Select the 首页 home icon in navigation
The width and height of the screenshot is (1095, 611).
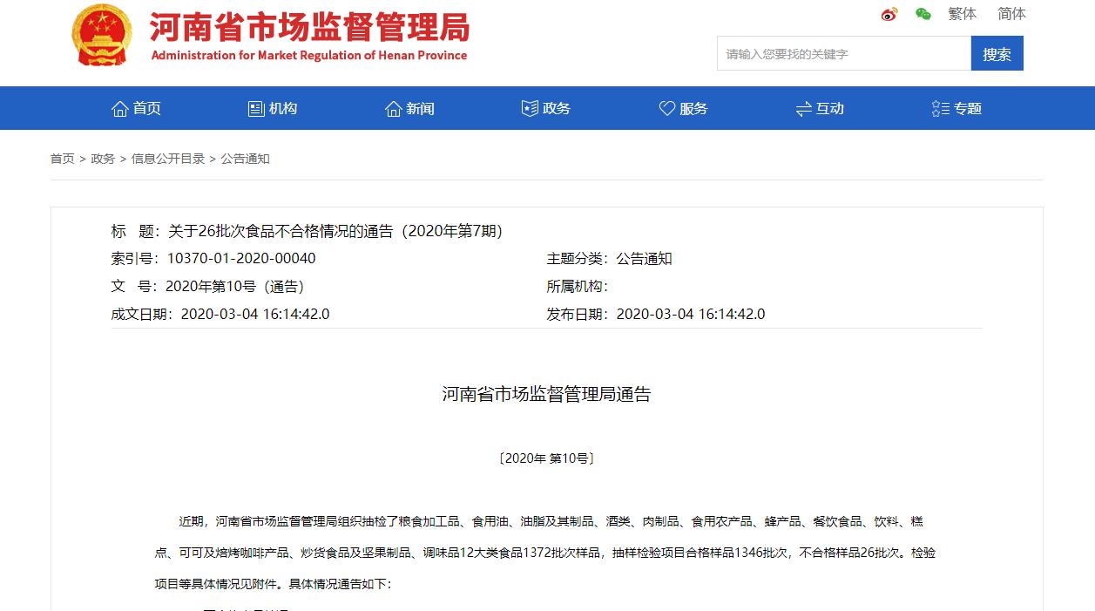coord(119,107)
